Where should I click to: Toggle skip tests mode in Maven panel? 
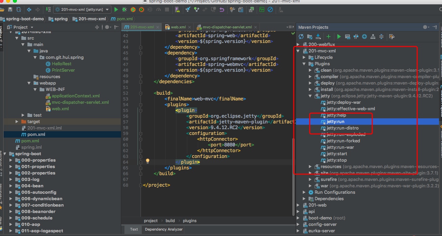tap(364, 37)
